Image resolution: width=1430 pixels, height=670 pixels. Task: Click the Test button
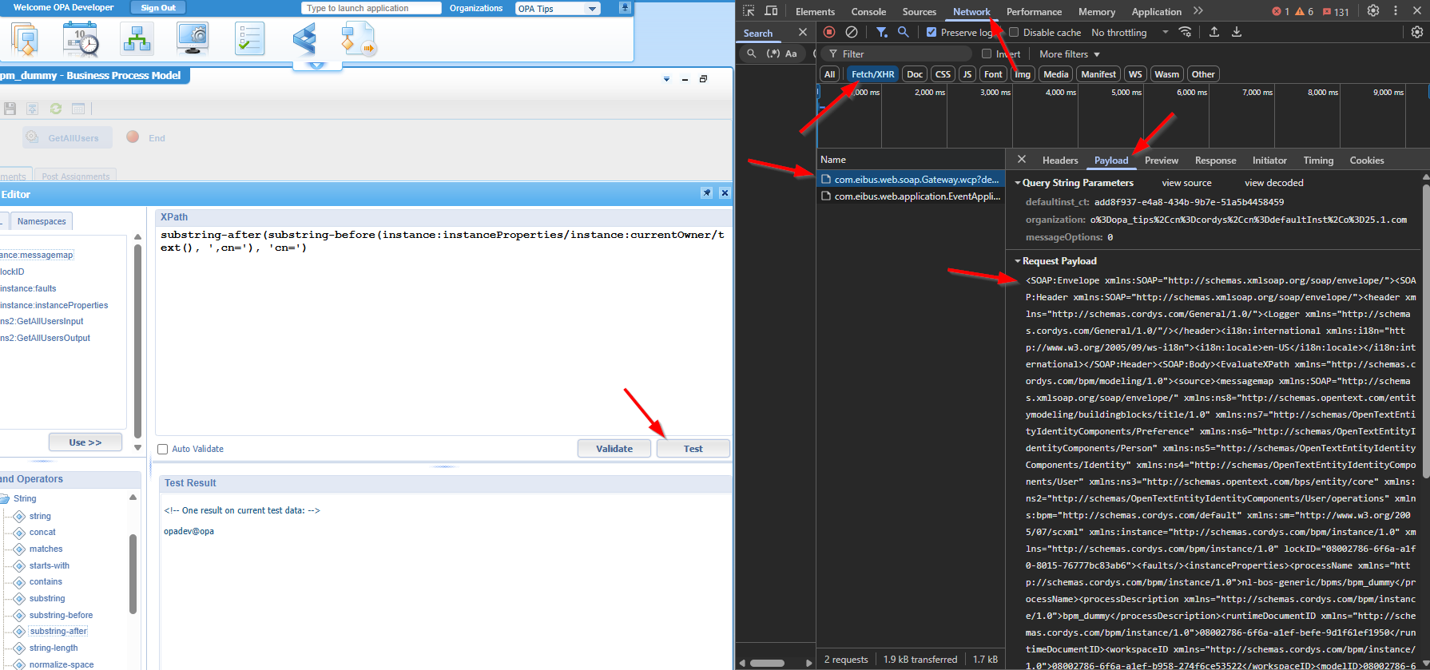coord(693,449)
